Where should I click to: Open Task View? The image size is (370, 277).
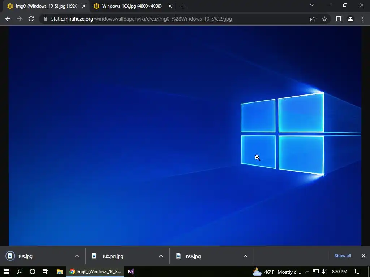[x=45, y=272]
